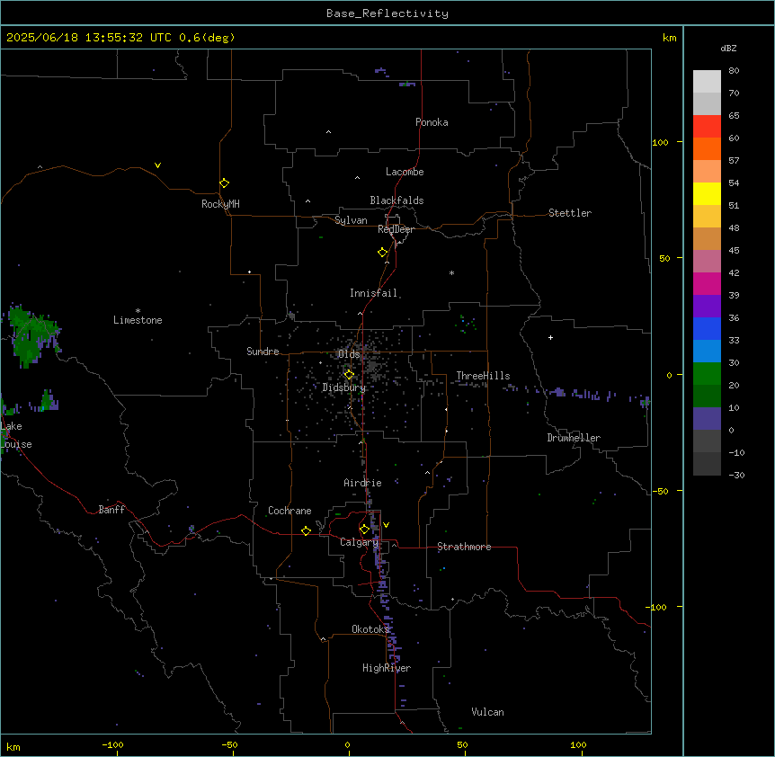Click the green 30 dBZ legend swatch
This screenshot has width=775, height=757.
[x=707, y=374]
